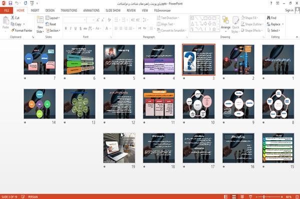
Task: Click PERSIAN language indicator in status bar
Action: pos(33,197)
